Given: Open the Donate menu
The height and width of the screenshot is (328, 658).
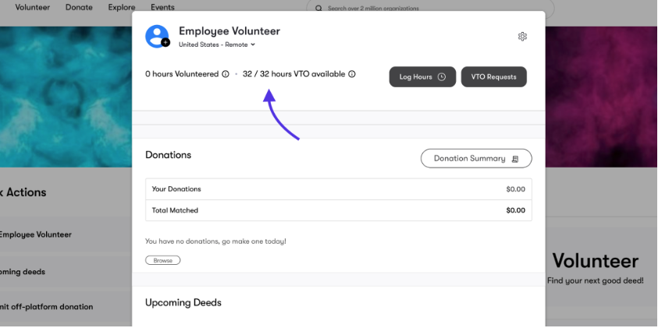Looking at the screenshot, I should [x=79, y=7].
